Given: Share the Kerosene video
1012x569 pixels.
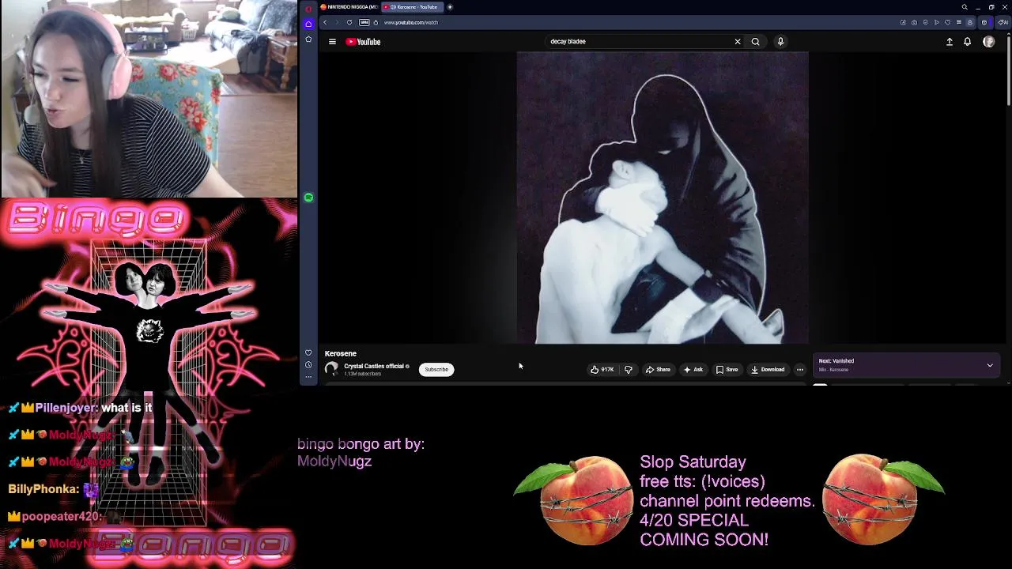Looking at the screenshot, I should [658, 369].
